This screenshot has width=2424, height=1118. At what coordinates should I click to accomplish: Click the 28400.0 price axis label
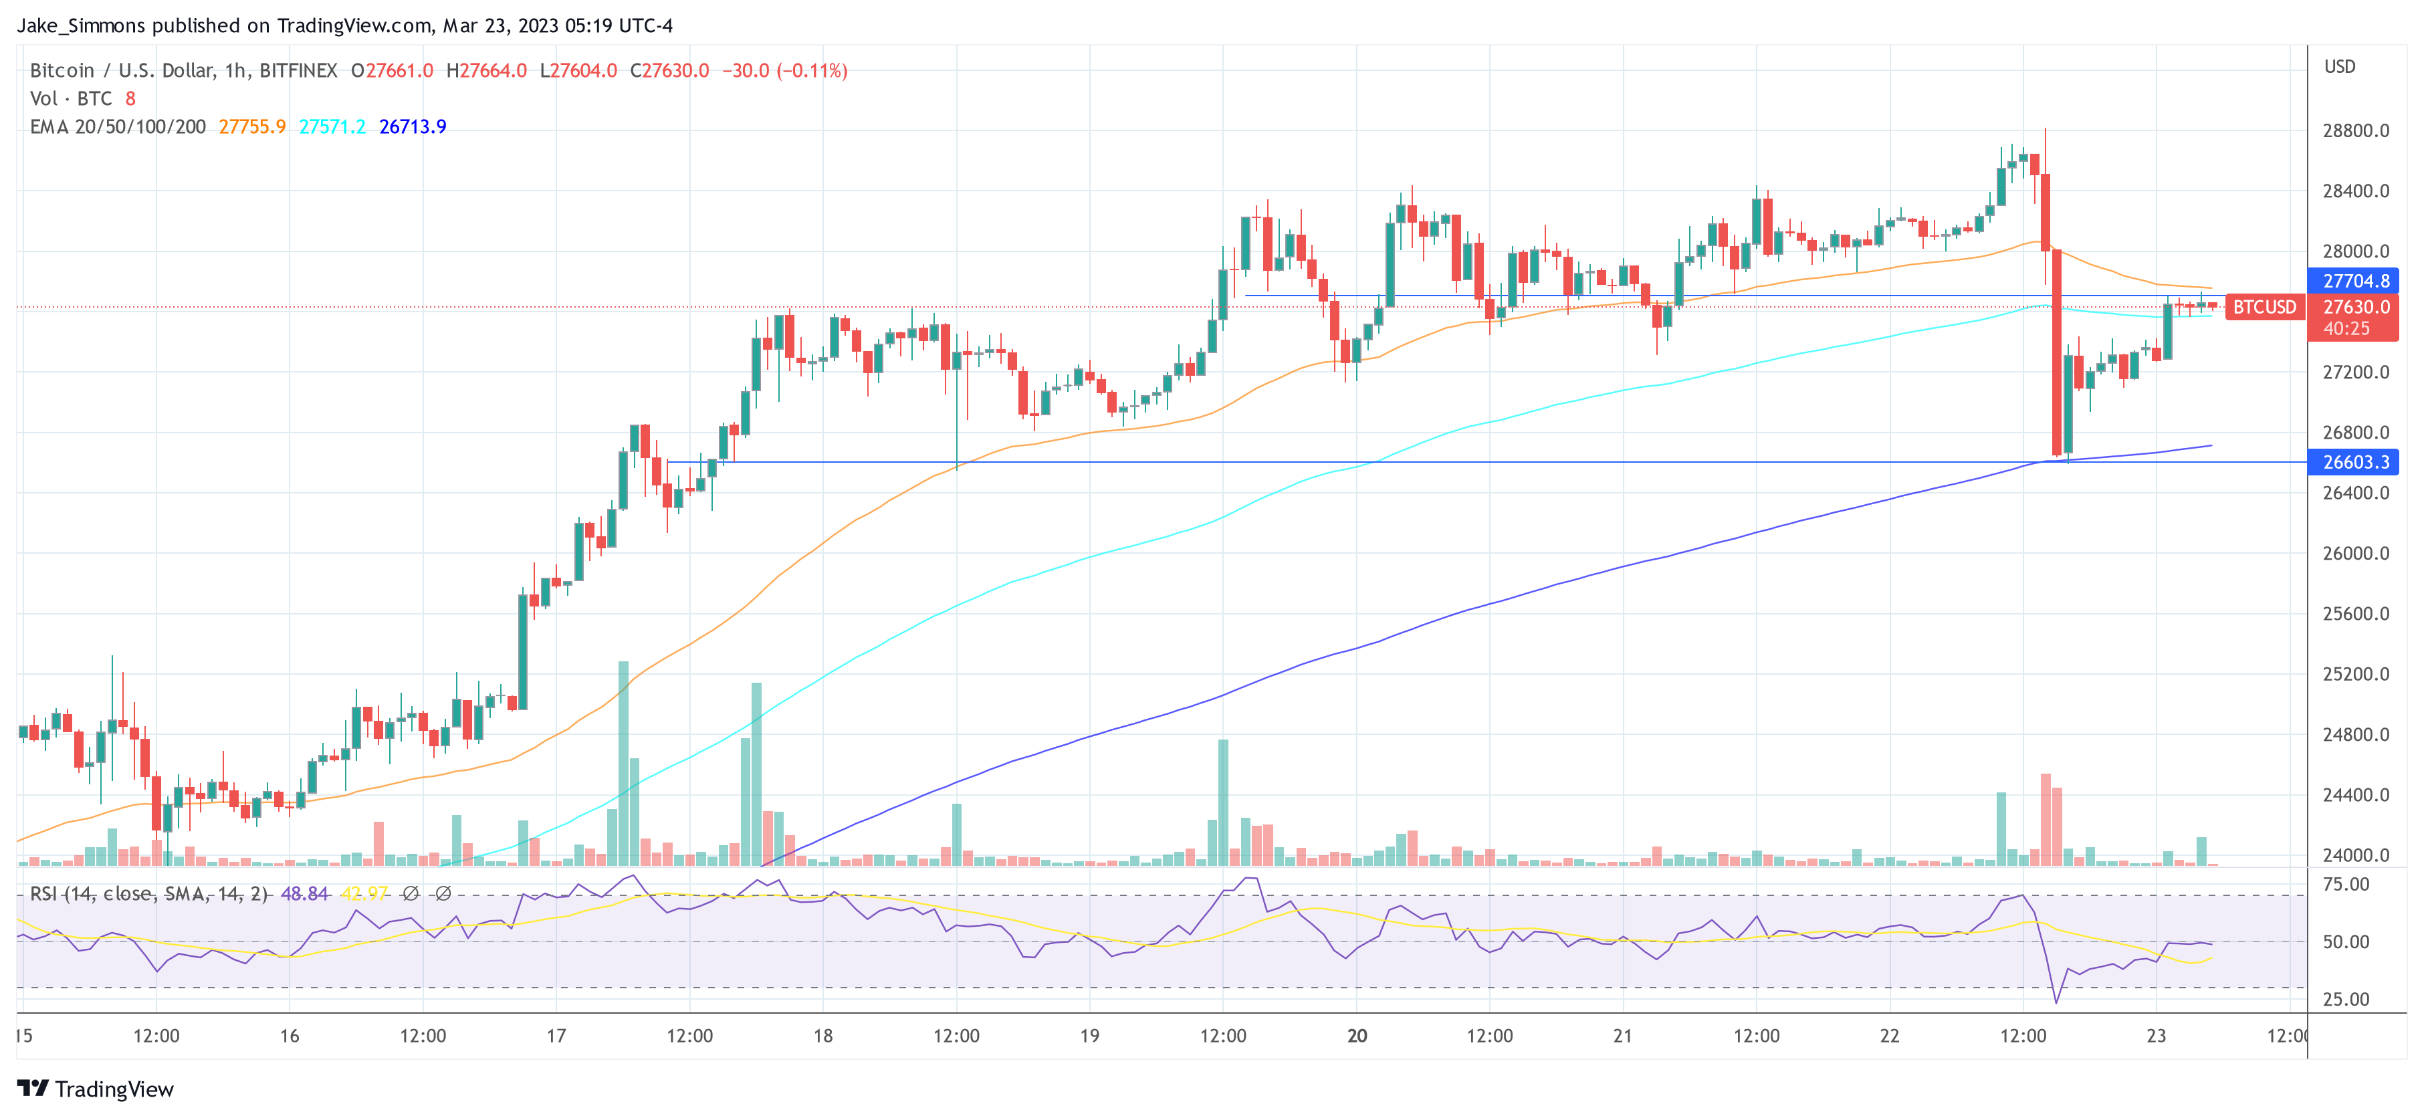pos(2355,191)
